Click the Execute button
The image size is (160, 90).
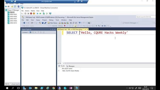(x=54, y=26)
